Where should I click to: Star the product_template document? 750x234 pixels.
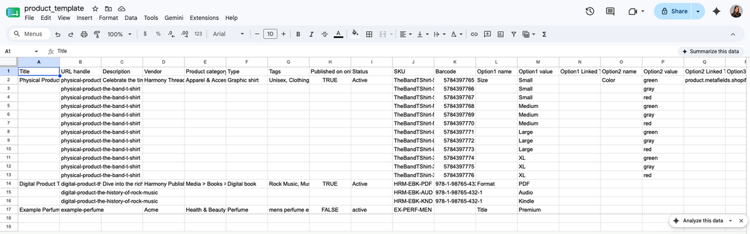pos(94,9)
